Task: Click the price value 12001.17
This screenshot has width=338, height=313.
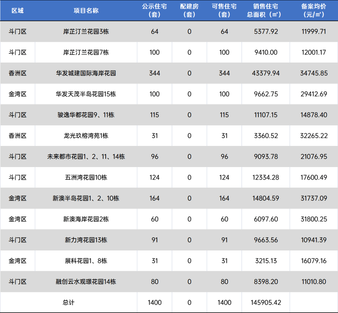Action: click(314, 52)
